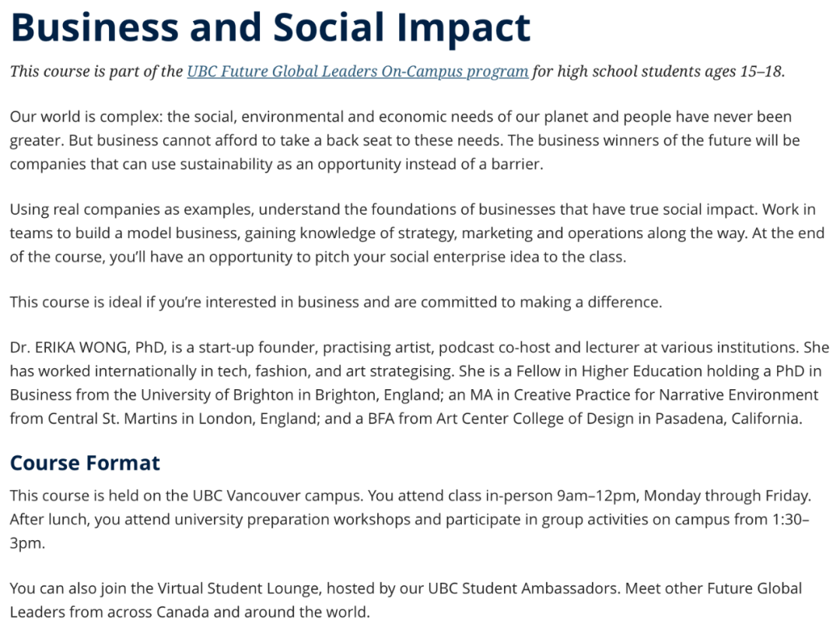The image size is (840, 628).
Task: Click the paragraph beginning 'Using real companies as examples'
Action: pos(417,233)
